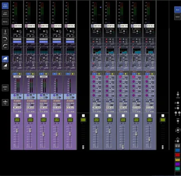
Task: Toggle white select square on gray SNR VERB strip
Action: [x=96, y=116]
